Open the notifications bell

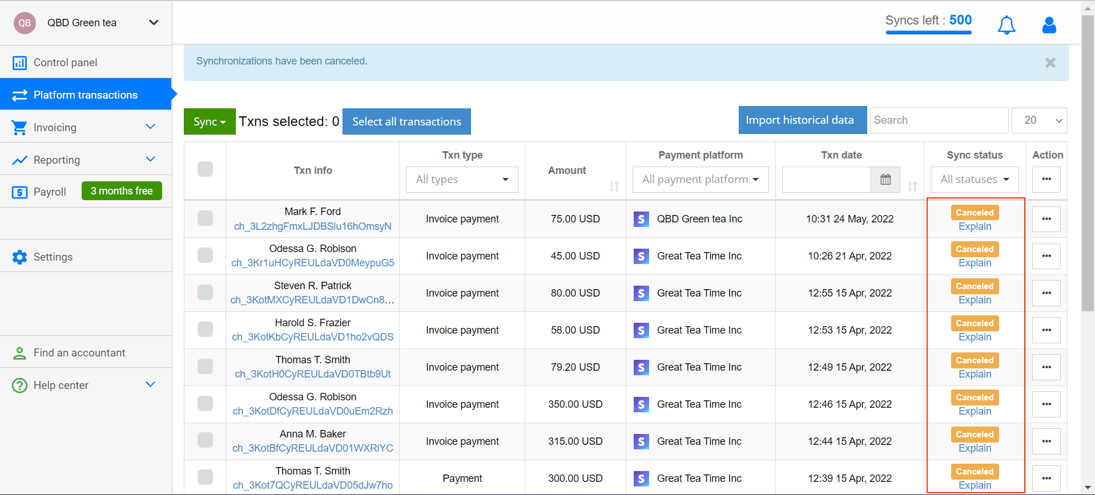[x=1007, y=25]
